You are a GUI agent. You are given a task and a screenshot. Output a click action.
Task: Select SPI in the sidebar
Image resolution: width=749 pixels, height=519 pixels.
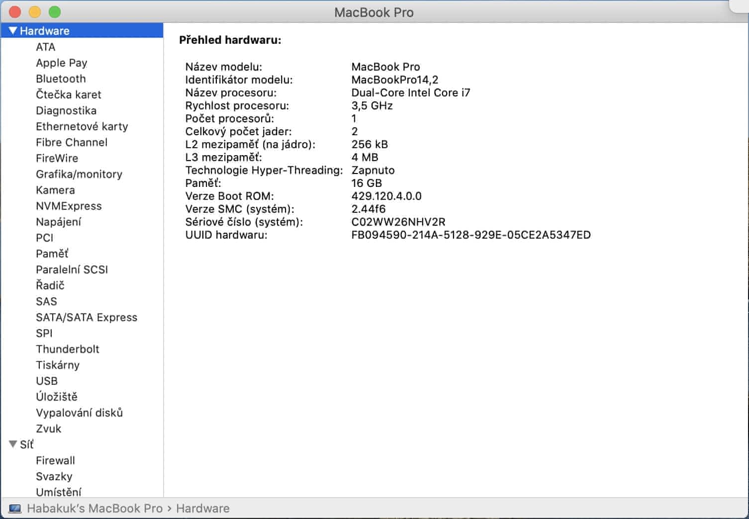[x=44, y=333]
